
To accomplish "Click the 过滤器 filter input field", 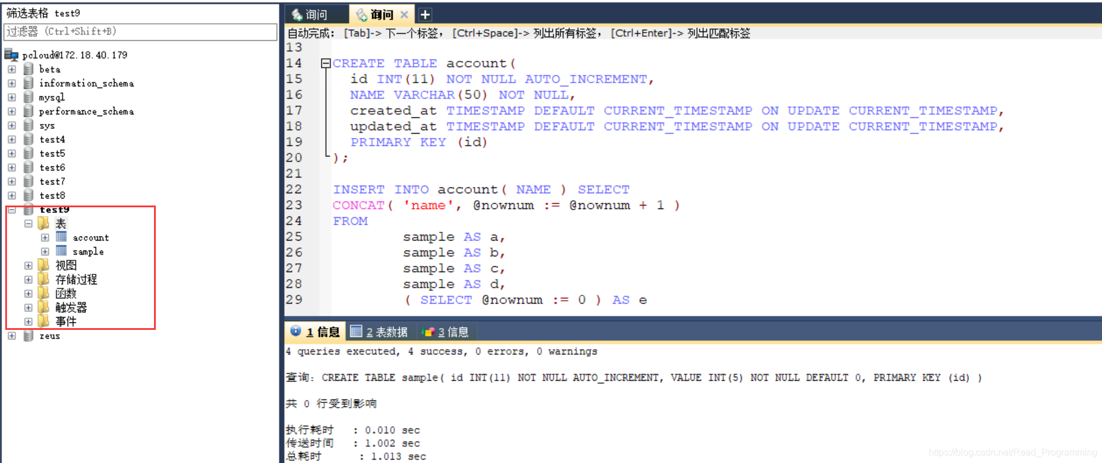I will [x=140, y=32].
